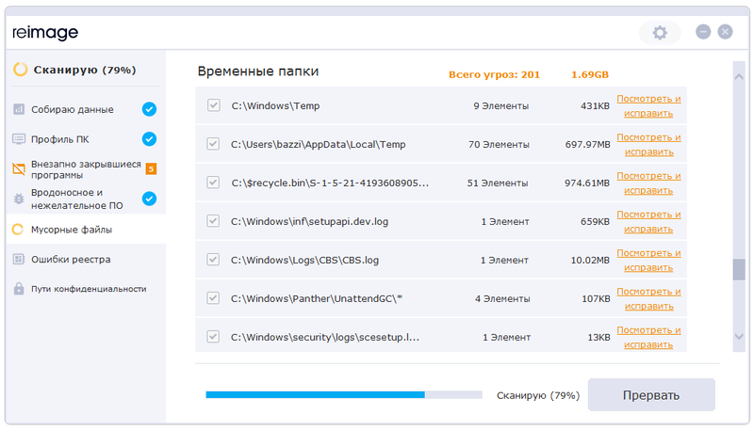This screenshot has height=430, width=754.
Task: Click Посмотреть и исправить for $recycle.bin row
Action: point(648,183)
